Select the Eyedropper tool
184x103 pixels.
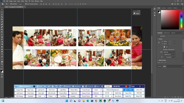coord(2,22)
